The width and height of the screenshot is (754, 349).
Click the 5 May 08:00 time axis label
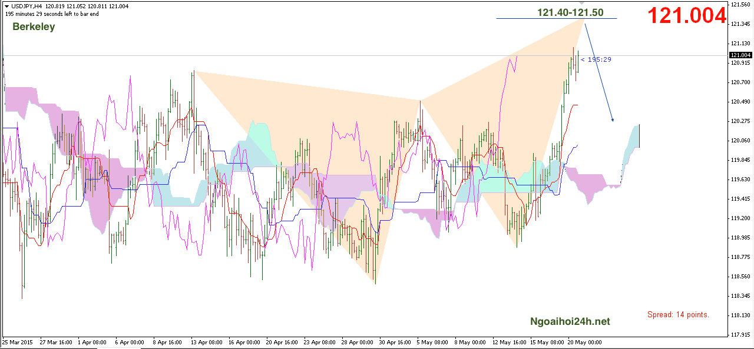pyautogui.click(x=433, y=342)
